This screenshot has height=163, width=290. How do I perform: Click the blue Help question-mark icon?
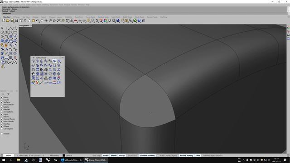139,20
